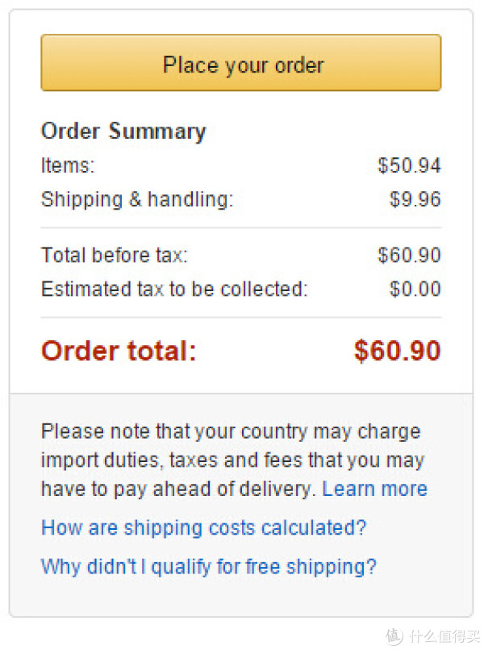Click the red Order total label

pyautogui.click(x=119, y=351)
